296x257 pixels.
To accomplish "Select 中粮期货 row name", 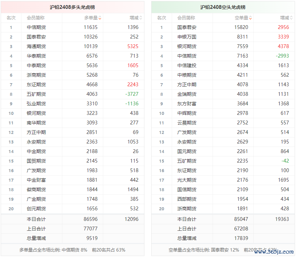I will coord(187,75).
